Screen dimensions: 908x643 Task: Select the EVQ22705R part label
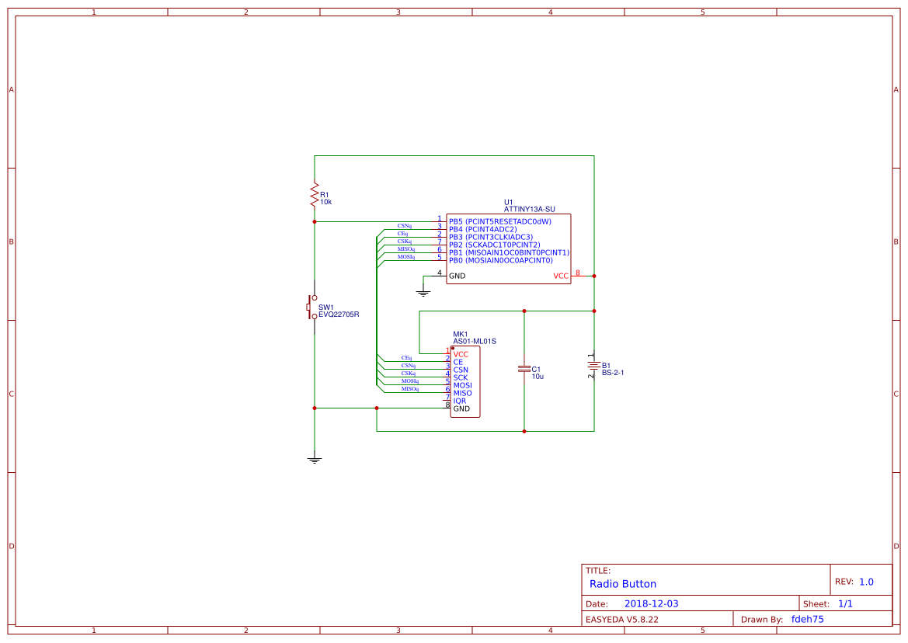click(x=339, y=315)
